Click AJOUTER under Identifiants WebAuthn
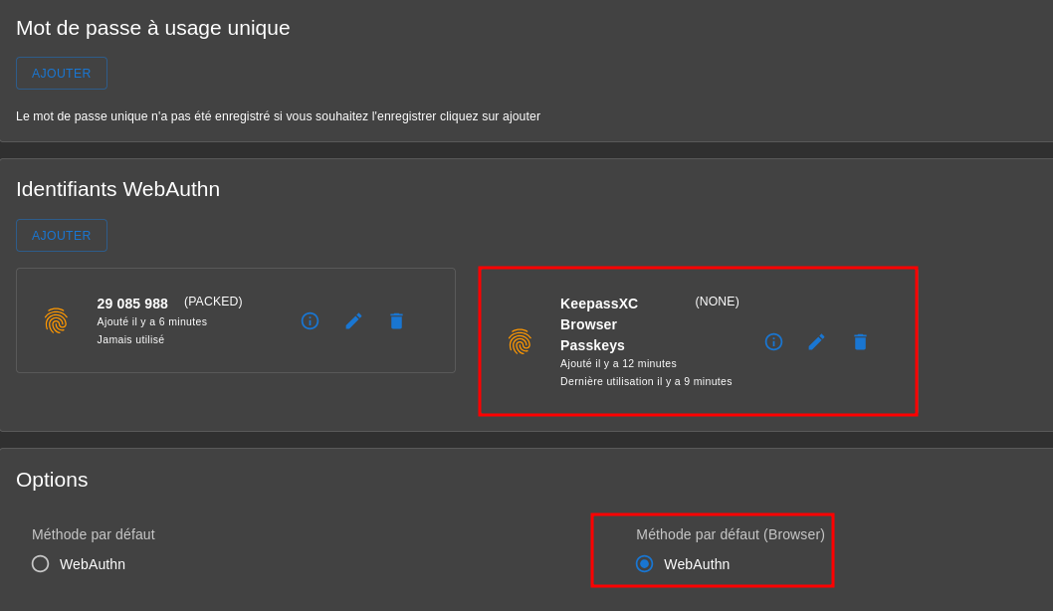 pos(61,235)
